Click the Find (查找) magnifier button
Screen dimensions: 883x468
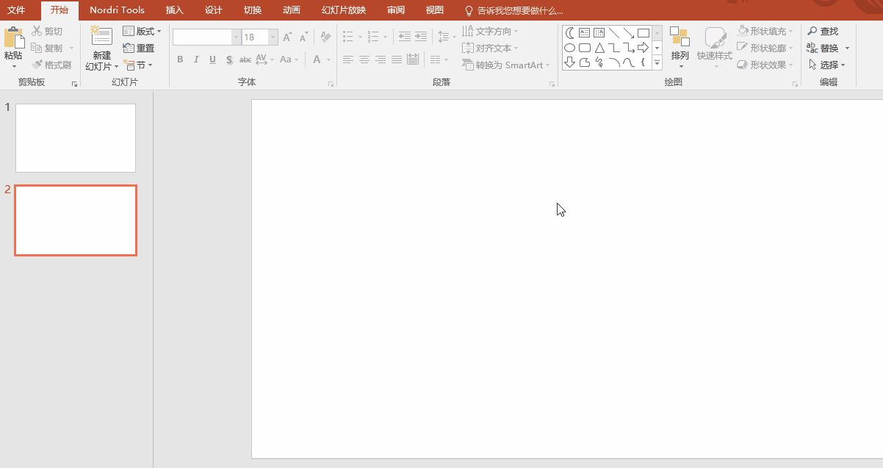(x=823, y=31)
